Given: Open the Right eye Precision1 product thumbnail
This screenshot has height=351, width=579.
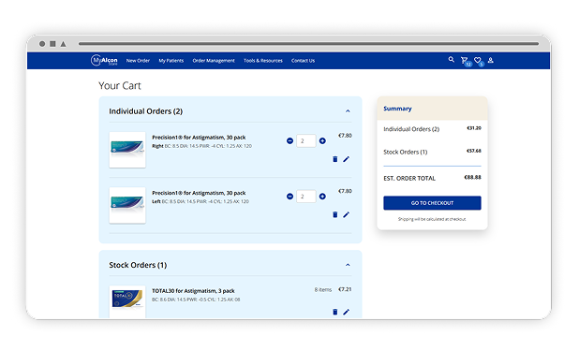Looking at the screenshot, I should [x=127, y=150].
